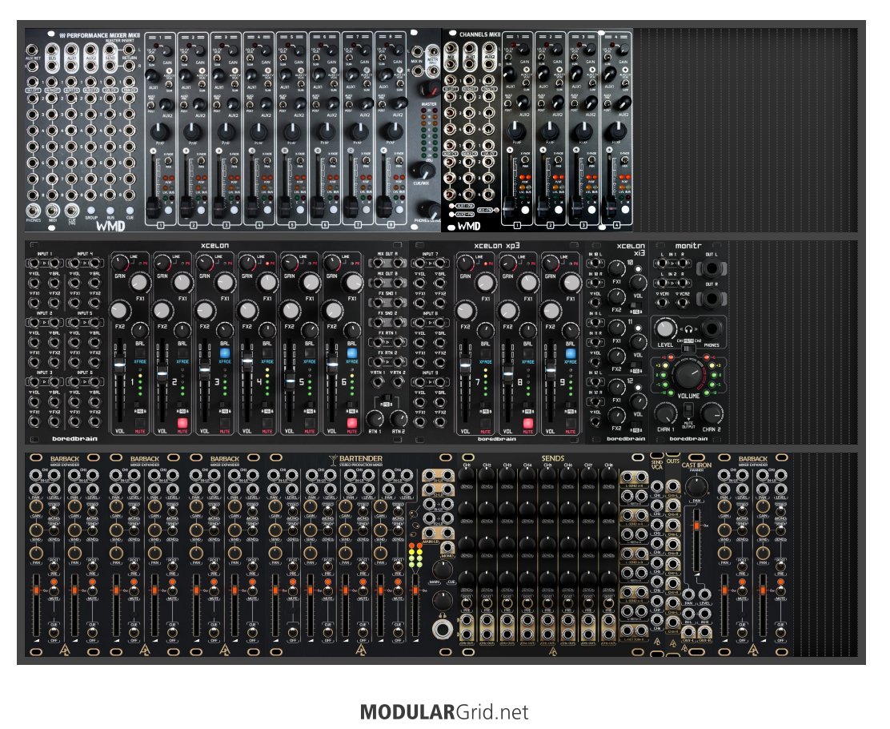Screen dimensions: 890x729
Task: Click WMD Performance Mixer channel 1 fader
Action: click(151, 206)
